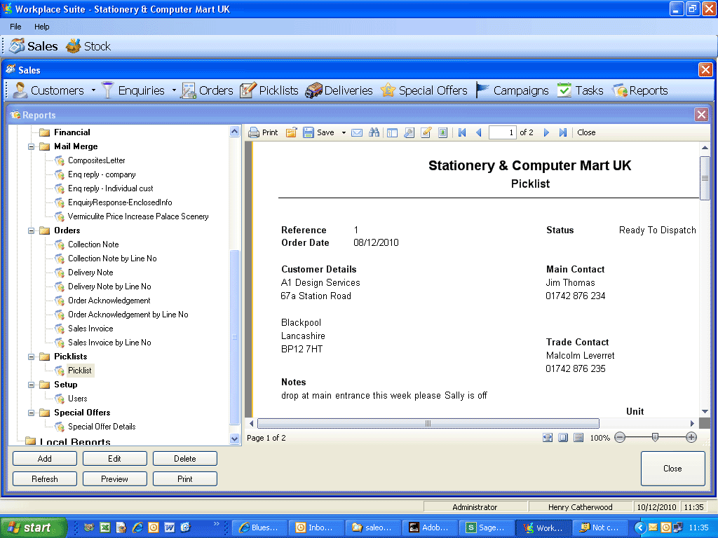Screen dimensions: 718x538
Task: Click the Preview button
Action: click(x=115, y=479)
